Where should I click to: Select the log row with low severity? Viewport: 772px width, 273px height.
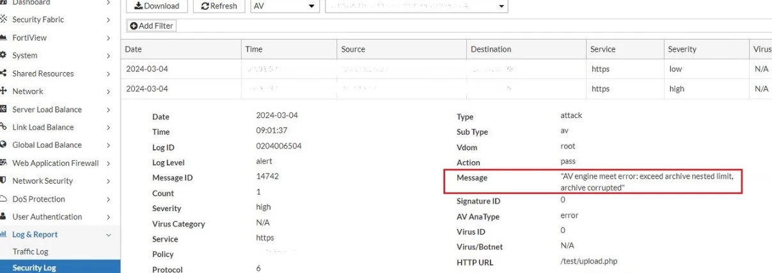pos(446,69)
